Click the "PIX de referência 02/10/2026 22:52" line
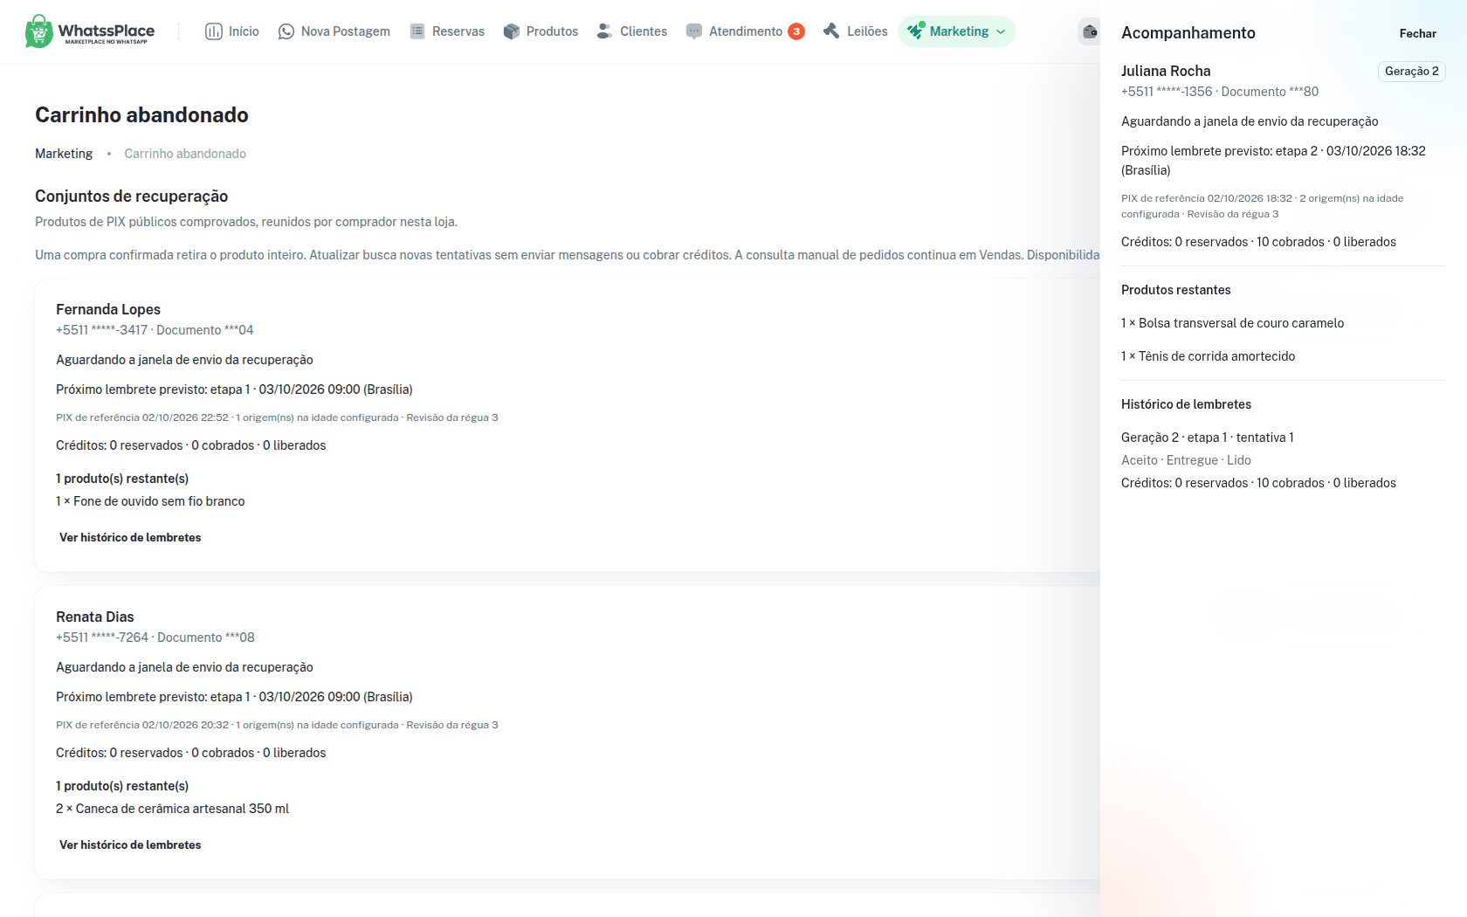This screenshot has height=917, width=1467. point(277,417)
